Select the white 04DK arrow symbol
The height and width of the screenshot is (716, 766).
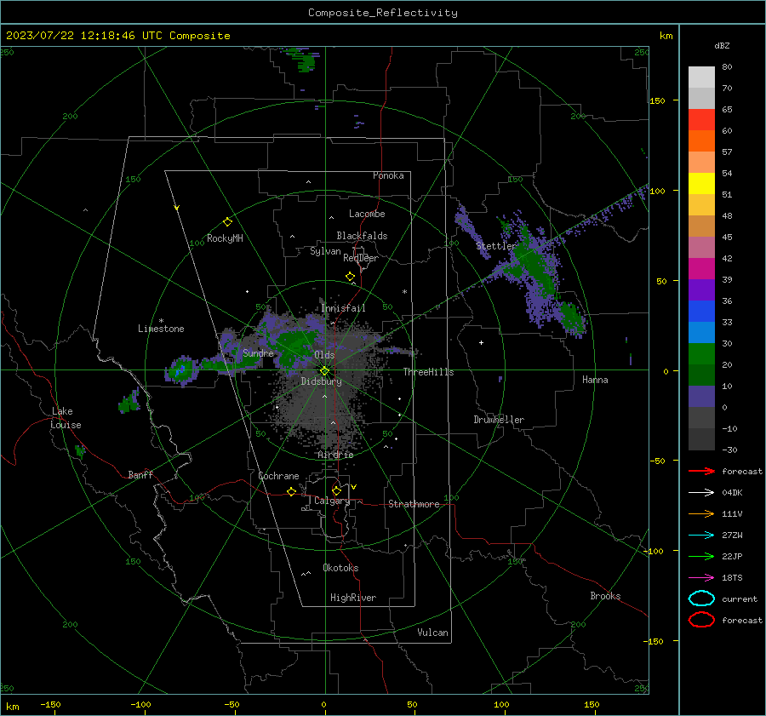(x=701, y=492)
